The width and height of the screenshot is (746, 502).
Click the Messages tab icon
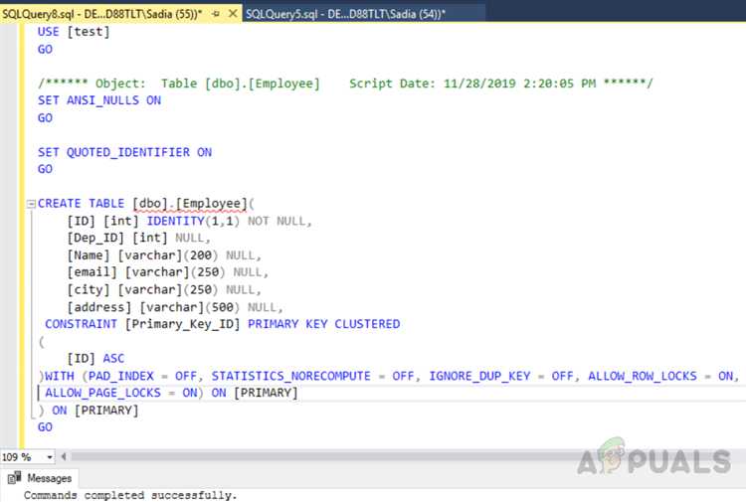click(14, 477)
